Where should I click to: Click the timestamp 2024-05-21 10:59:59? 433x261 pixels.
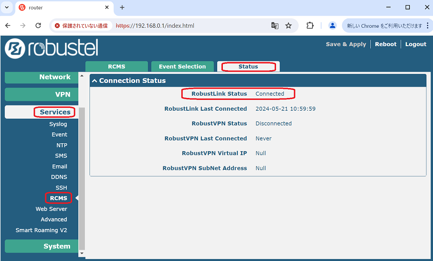click(x=286, y=109)
